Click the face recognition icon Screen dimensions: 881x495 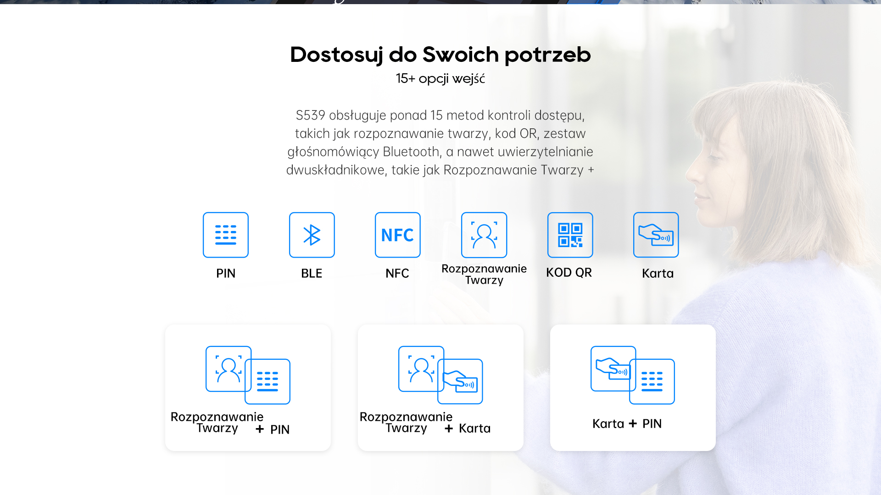point(484,235)
